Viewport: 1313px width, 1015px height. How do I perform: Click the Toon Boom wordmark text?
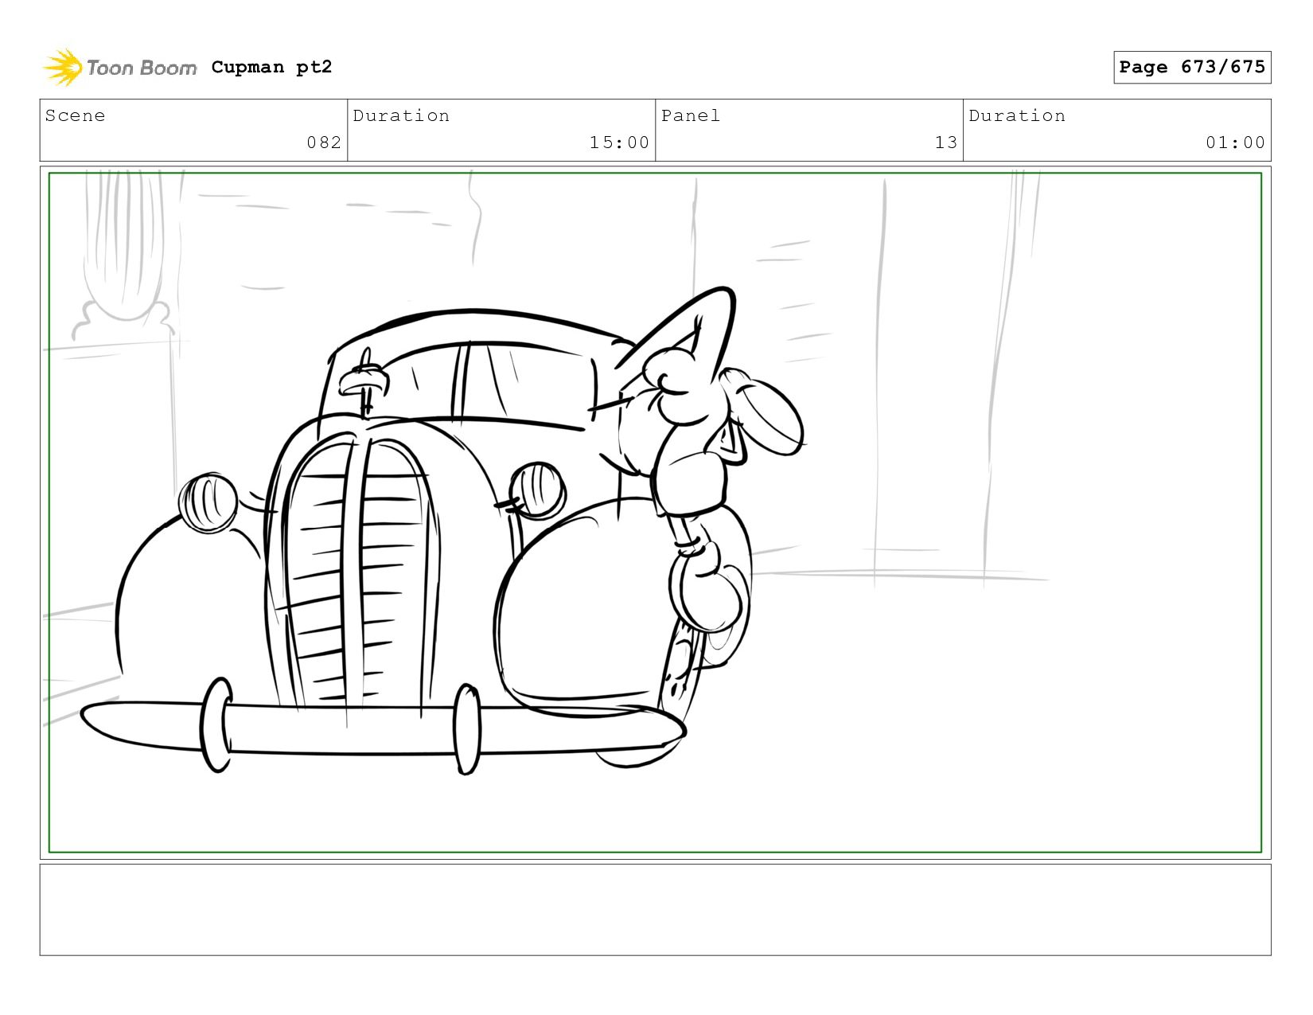[141, 68]
